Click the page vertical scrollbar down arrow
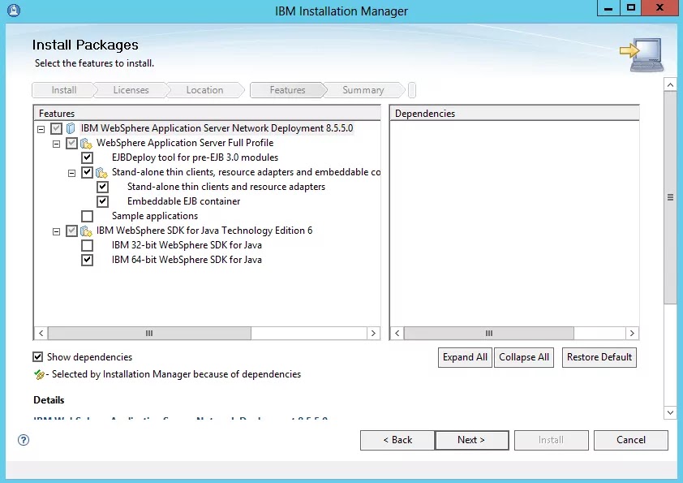683x483 pixels. pyautogui.click(x=670, y=412)
